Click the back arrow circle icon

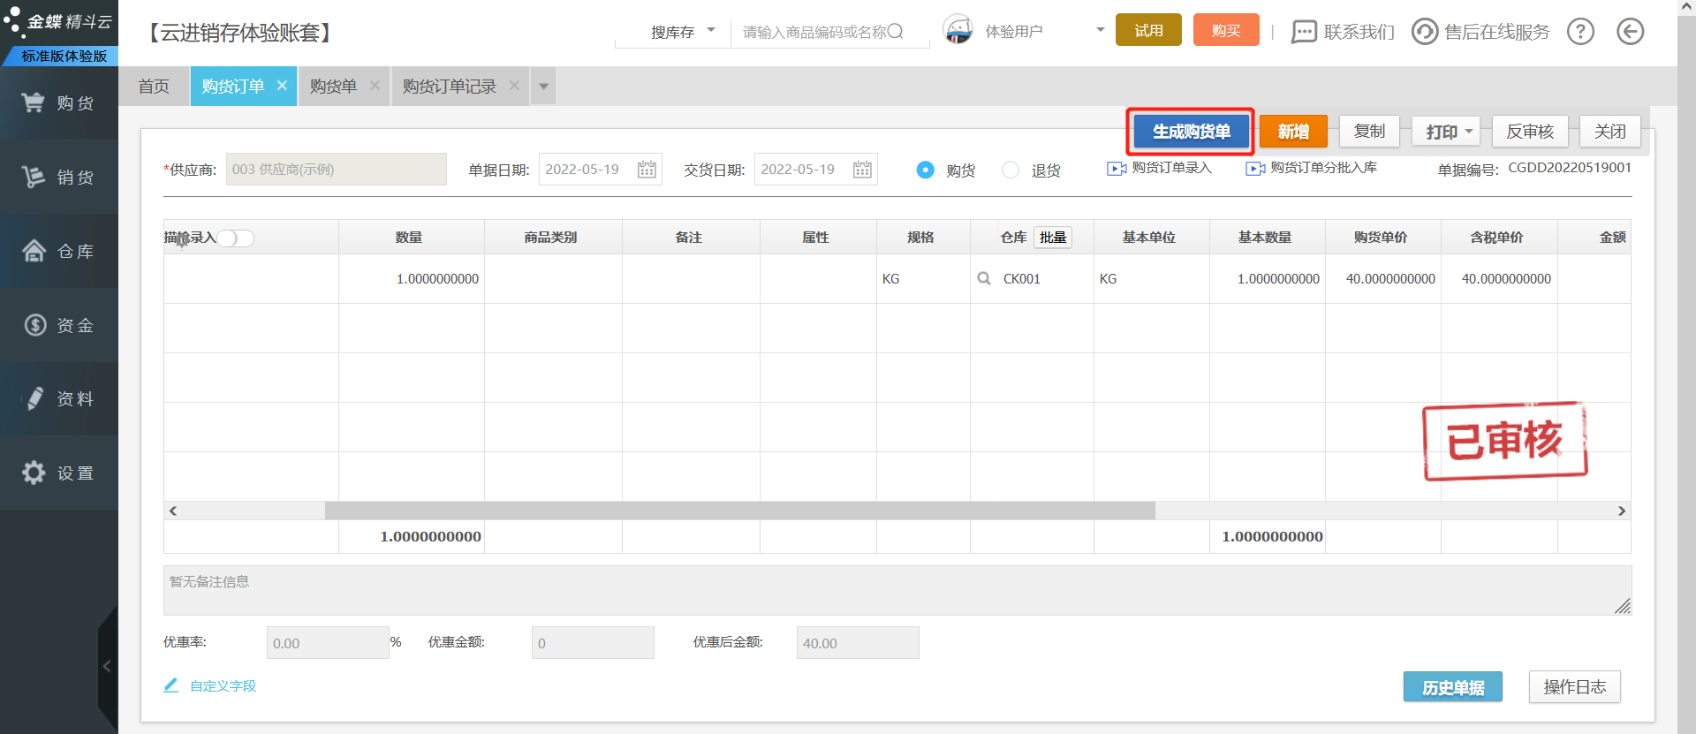1631,32
